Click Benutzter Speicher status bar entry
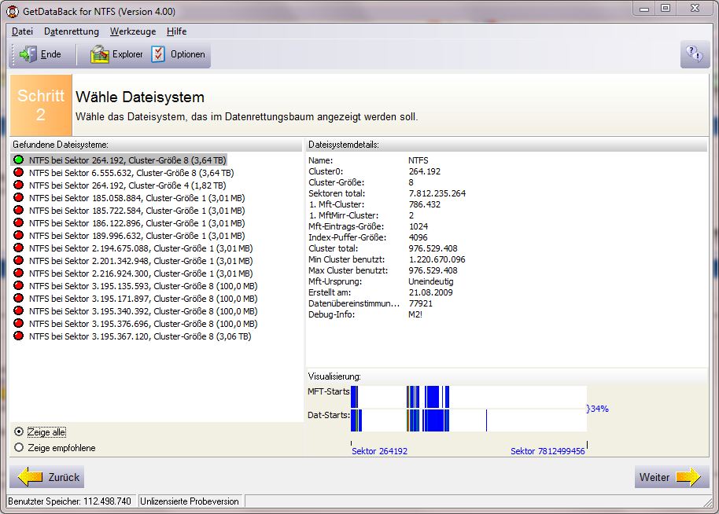This screenshot has width=719, height=514. [x=70, y=501]
